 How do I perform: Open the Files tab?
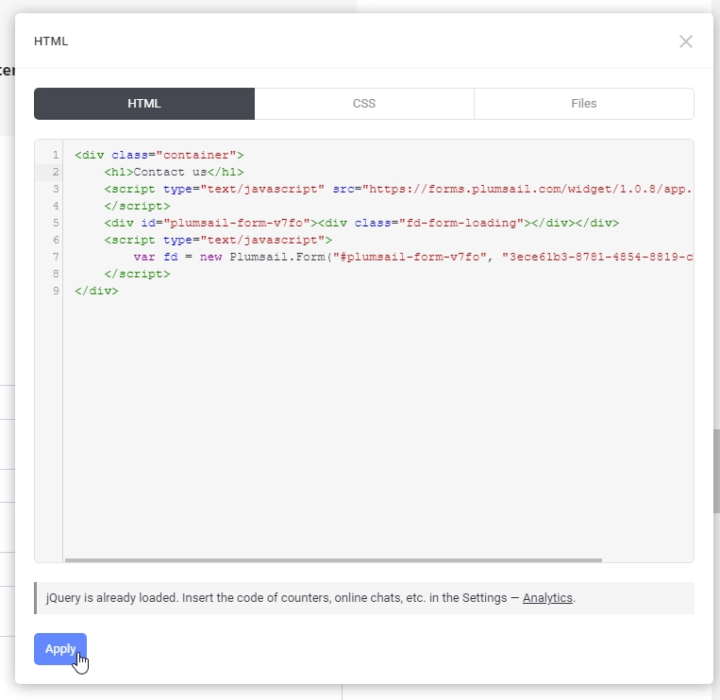(x=583, y=104)
